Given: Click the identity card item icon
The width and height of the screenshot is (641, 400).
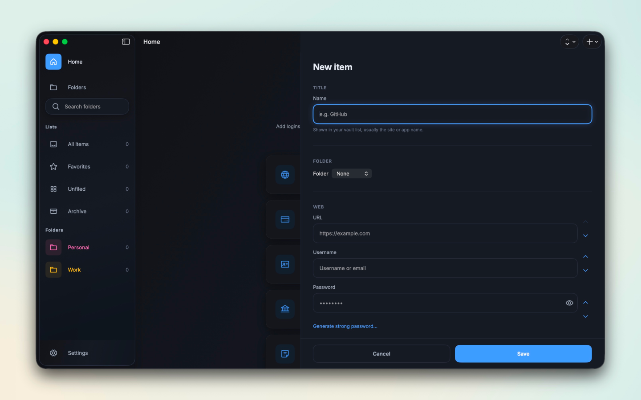Looking at the screenshot, I should point(285,264).
